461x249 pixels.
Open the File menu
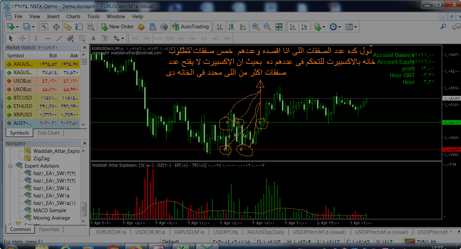pyautogui.click(x=18, y=16)
